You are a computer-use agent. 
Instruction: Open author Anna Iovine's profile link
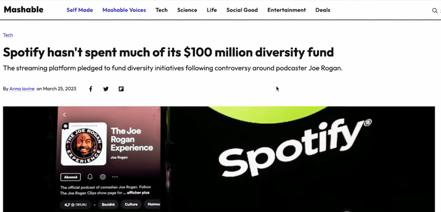[22, 89]
